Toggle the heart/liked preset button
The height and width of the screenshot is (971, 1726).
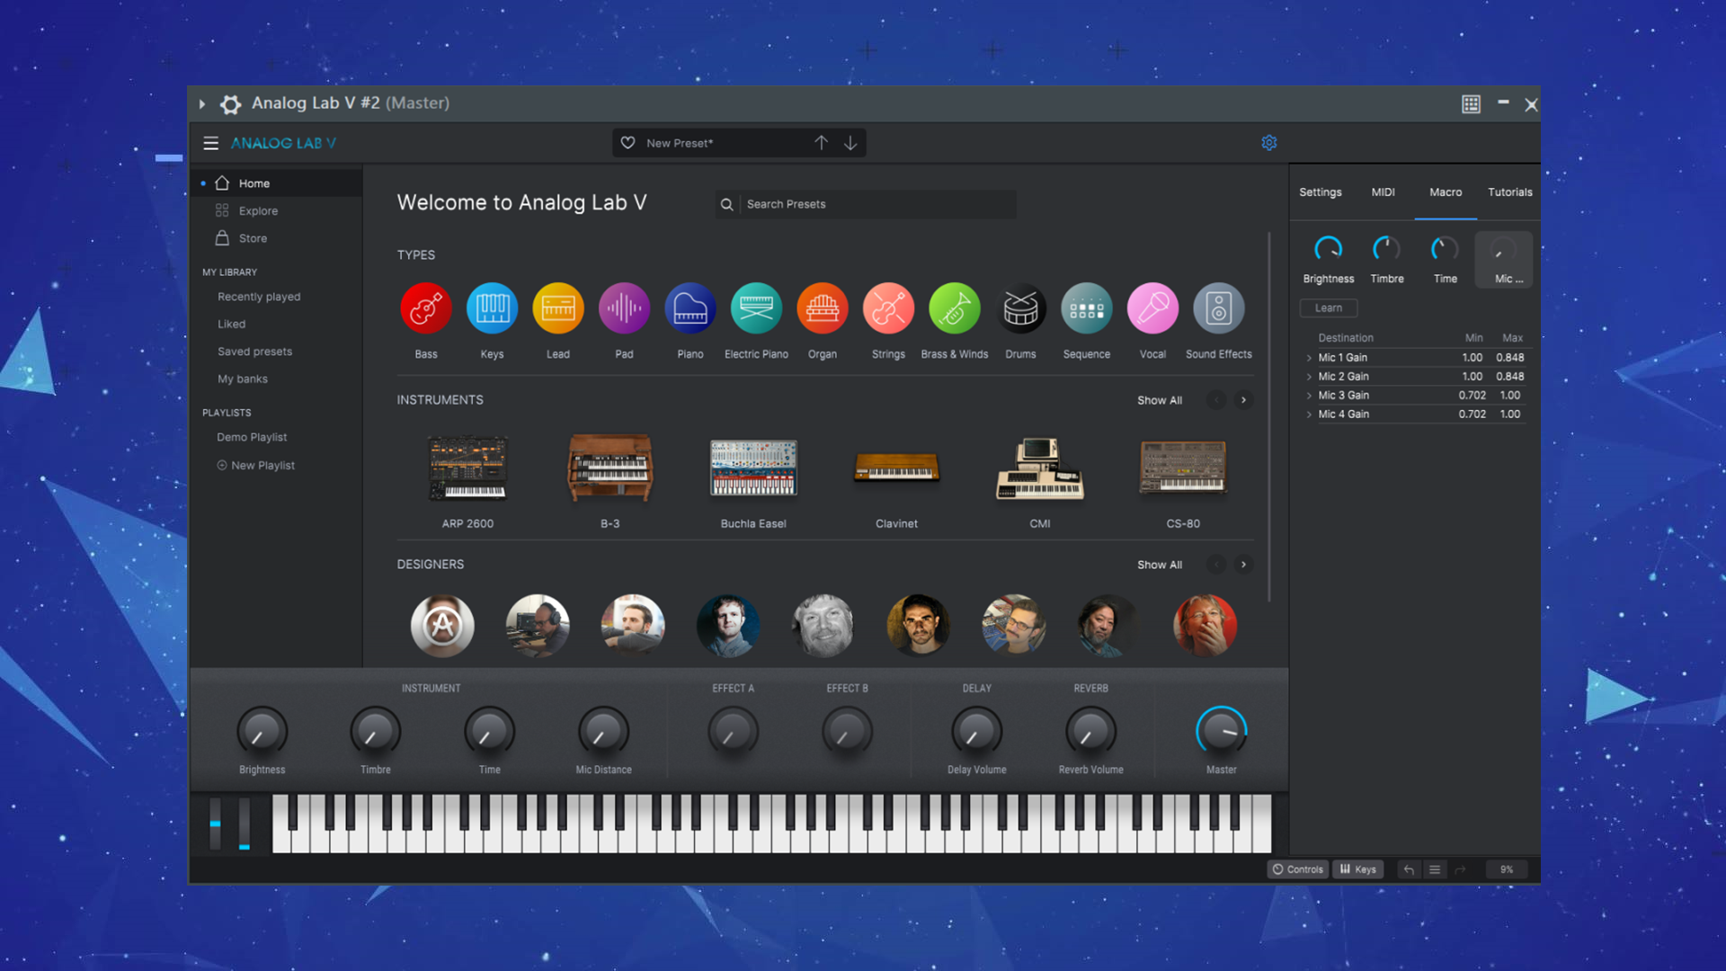pos(628,141)
